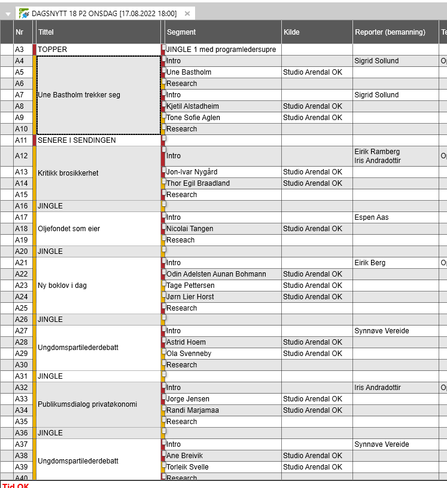Click the note icon beside Tage Pettersen
Viewport: 447px width, 488px height.
pos(163,283)
